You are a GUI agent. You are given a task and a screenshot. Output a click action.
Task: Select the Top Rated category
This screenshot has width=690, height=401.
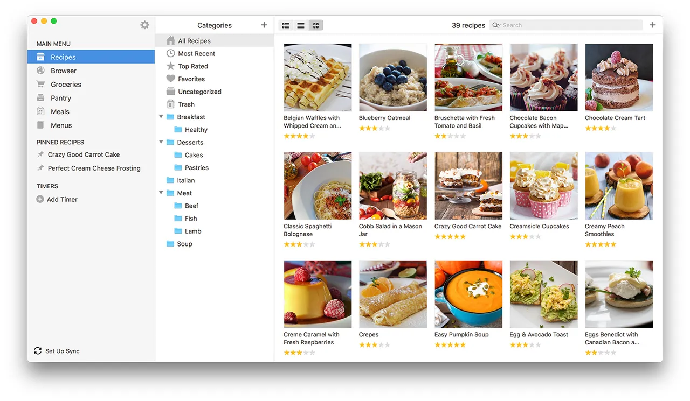coord(192,66)
